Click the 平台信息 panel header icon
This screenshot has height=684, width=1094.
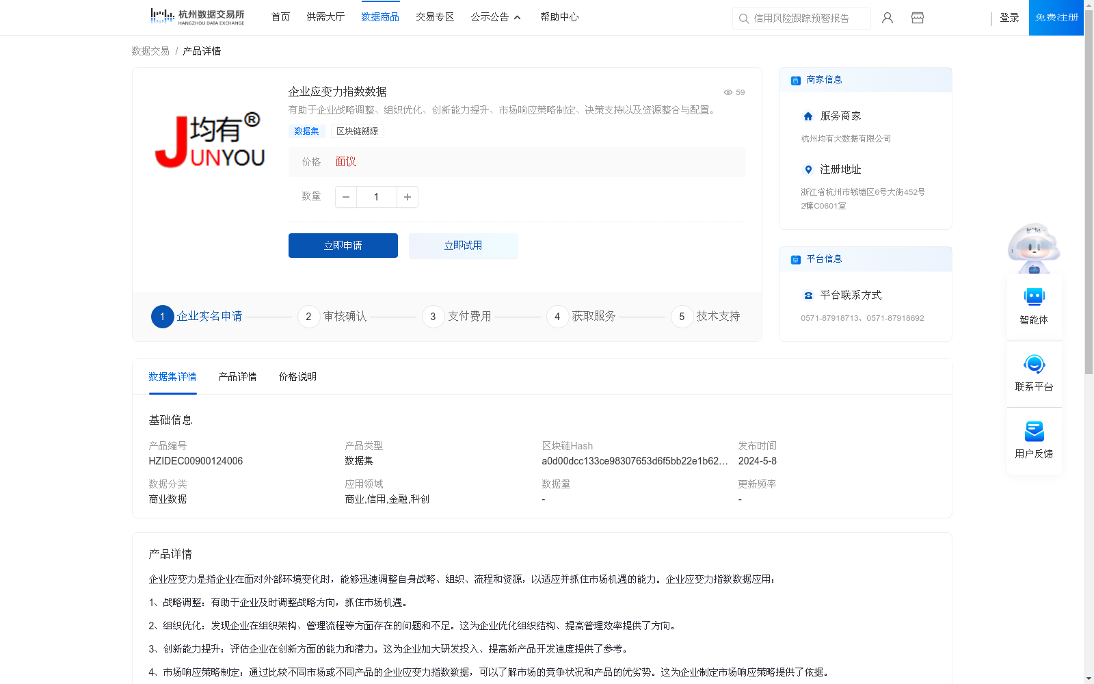point(796,259)
